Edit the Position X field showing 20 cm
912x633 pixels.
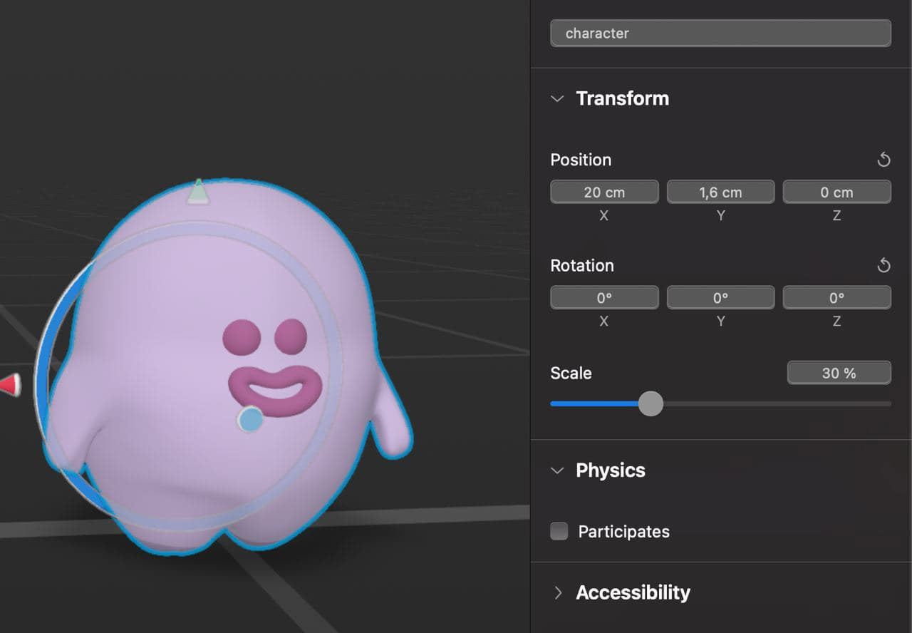point(604,192)
